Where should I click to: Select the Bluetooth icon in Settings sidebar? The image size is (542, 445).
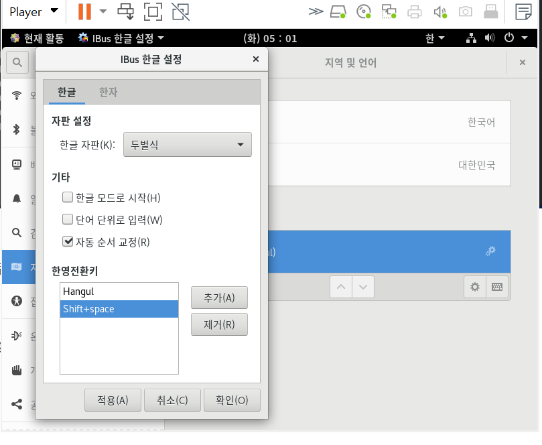[17, 129]
